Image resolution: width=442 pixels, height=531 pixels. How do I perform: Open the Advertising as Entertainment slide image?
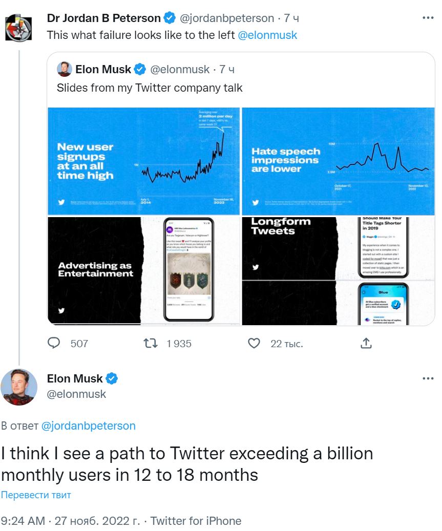tap(143, 271)
